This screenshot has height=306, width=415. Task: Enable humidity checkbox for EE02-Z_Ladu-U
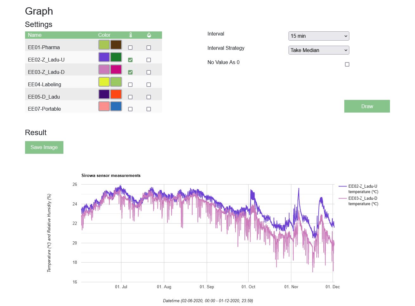(149, 60)
